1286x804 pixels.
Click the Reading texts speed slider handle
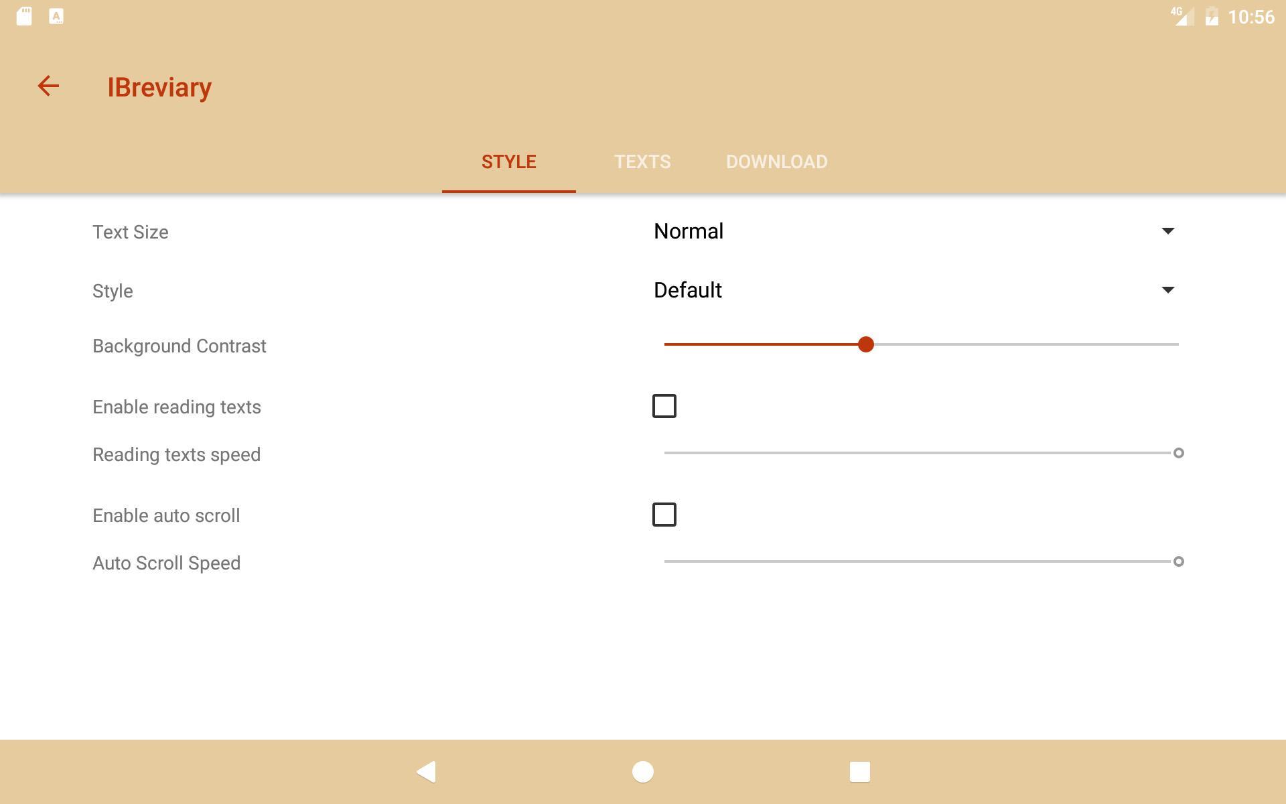[1179, 453]
